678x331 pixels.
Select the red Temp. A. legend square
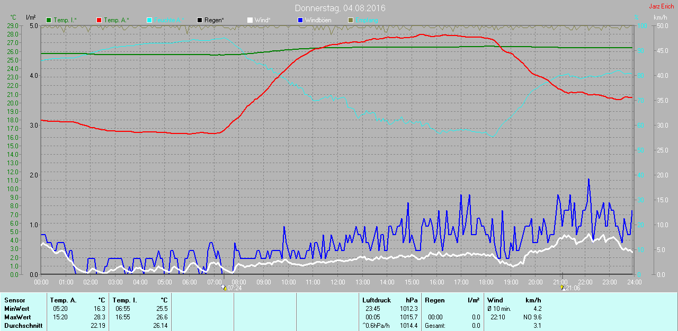click(x=99, y=20)
